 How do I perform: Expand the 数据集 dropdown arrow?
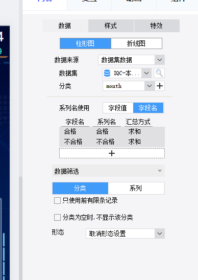click(x=146, y=73)
